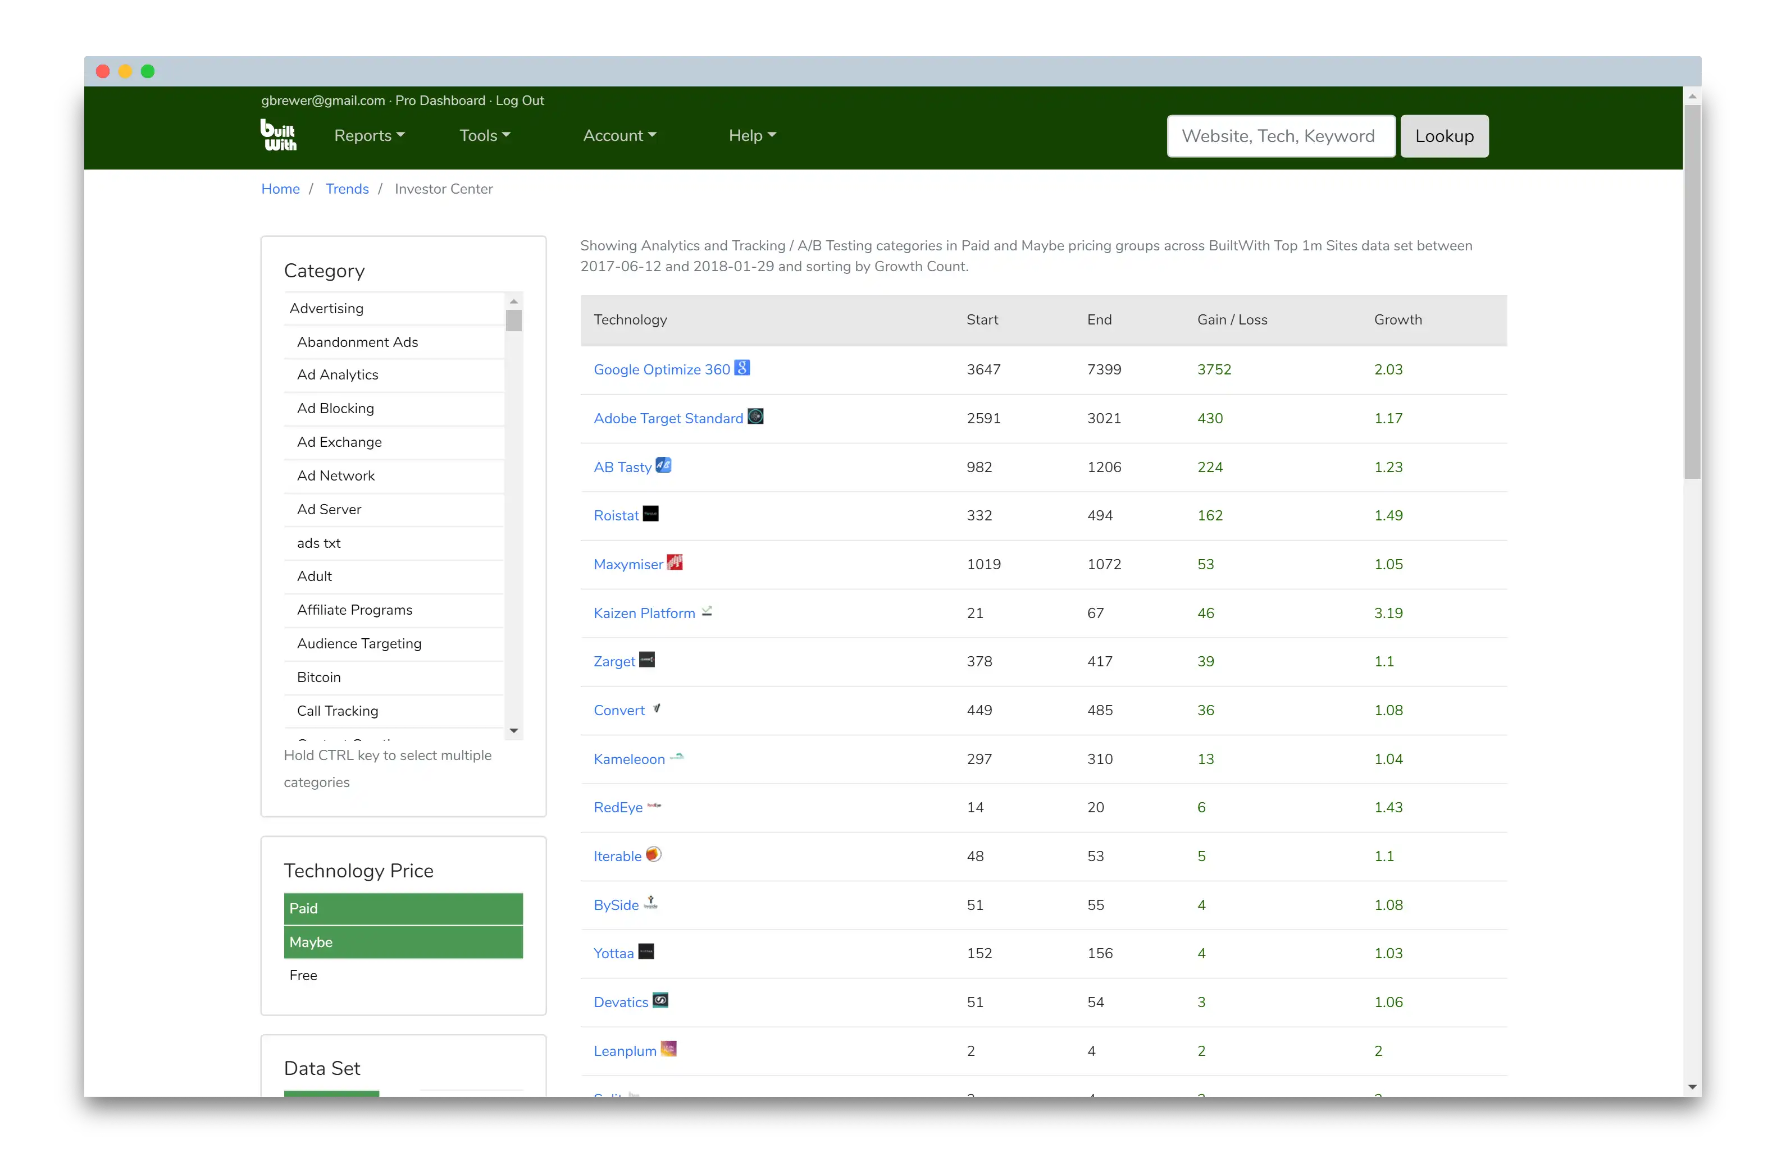Select the Adult category
The width and height of the screenshot is (1786, 1153).
coord(394,576)
